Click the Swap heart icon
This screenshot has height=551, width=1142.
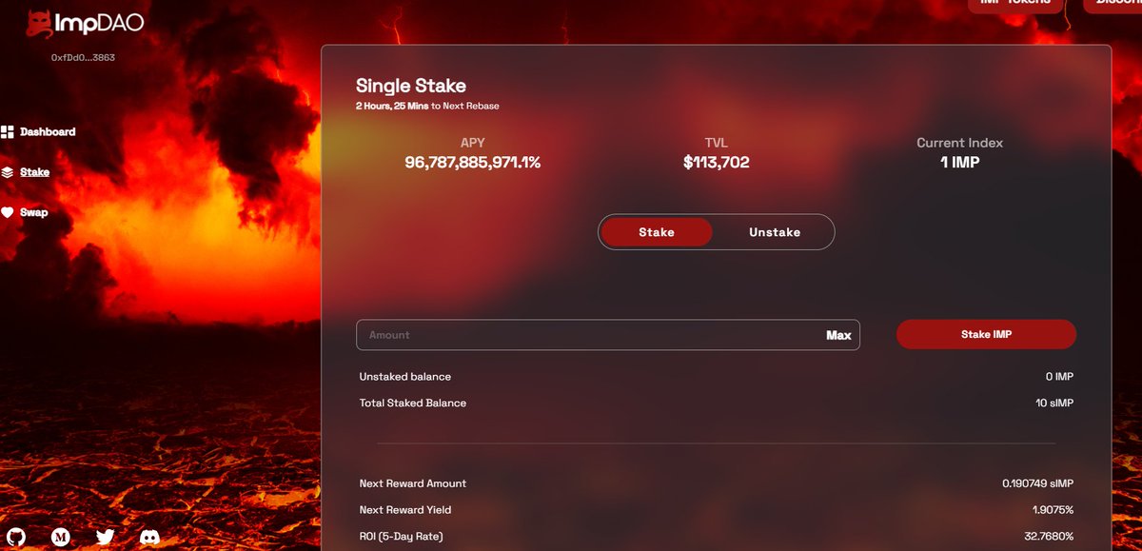[x=7, y=213]
